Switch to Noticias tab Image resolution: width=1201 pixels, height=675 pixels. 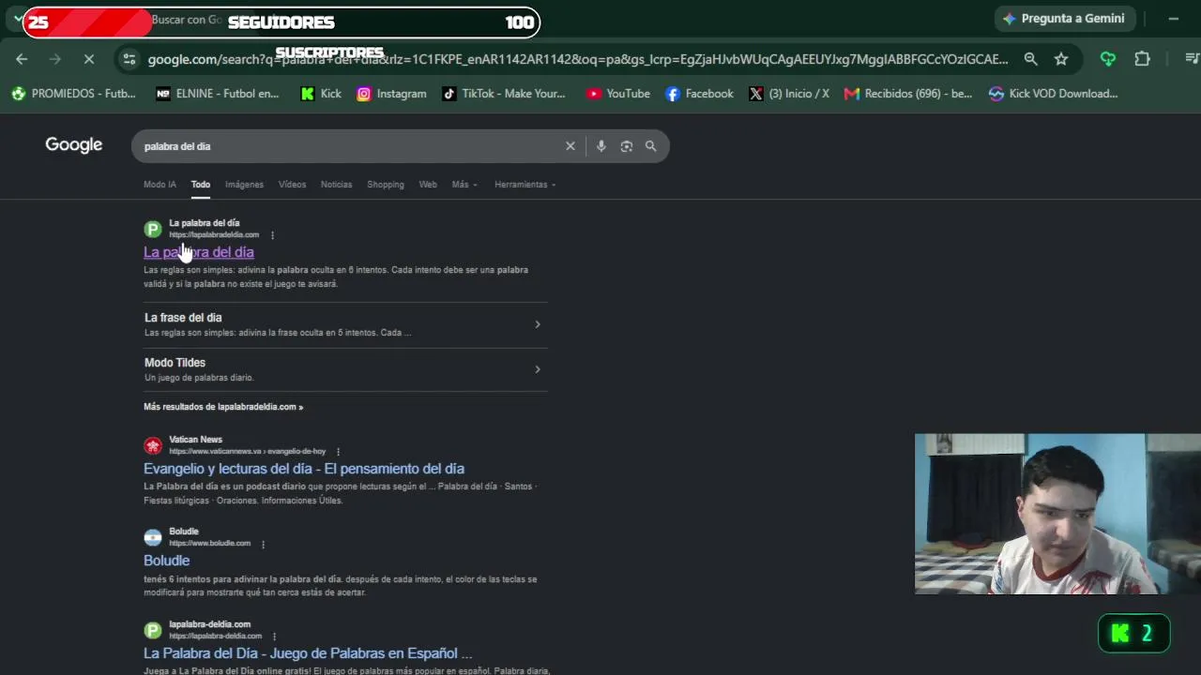tap(336, 185)
